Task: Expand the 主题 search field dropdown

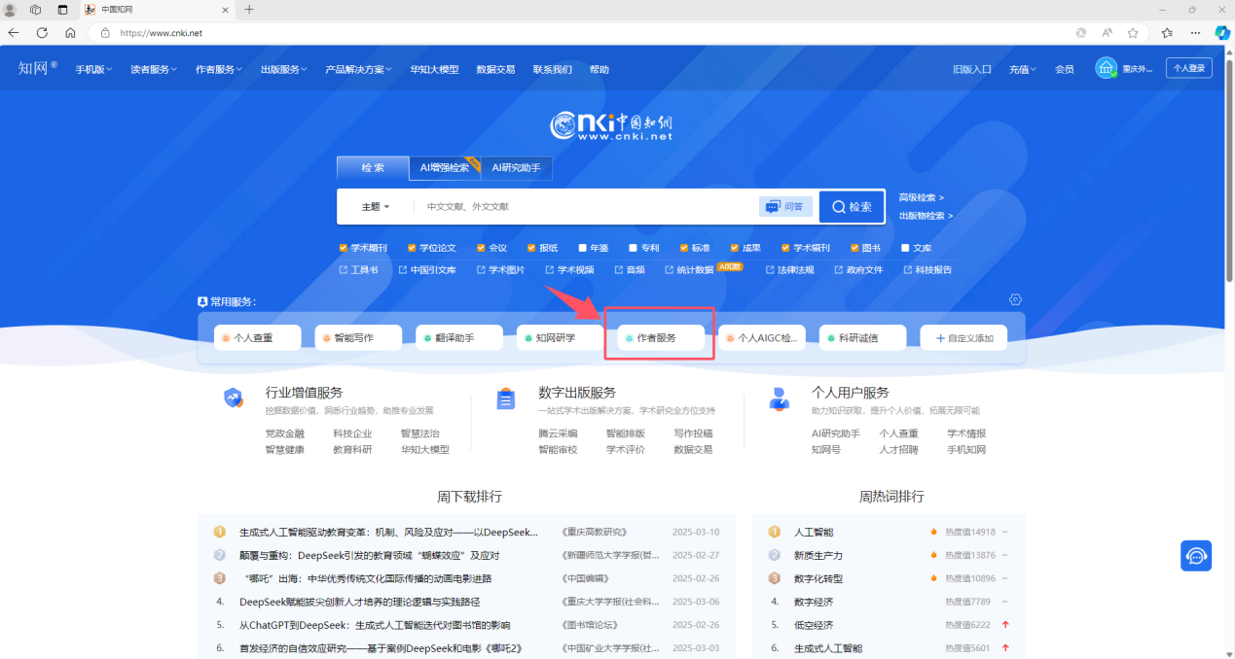Action: point(376,207)
